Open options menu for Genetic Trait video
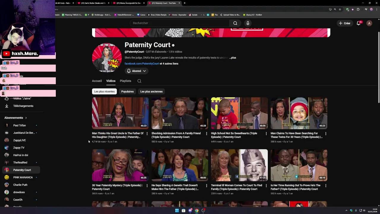This screenshot has height=214, width=380. pyautogui.click(x=207, y=186)
